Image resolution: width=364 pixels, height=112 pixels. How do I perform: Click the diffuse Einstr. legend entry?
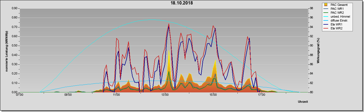click(x=337, y=20)
